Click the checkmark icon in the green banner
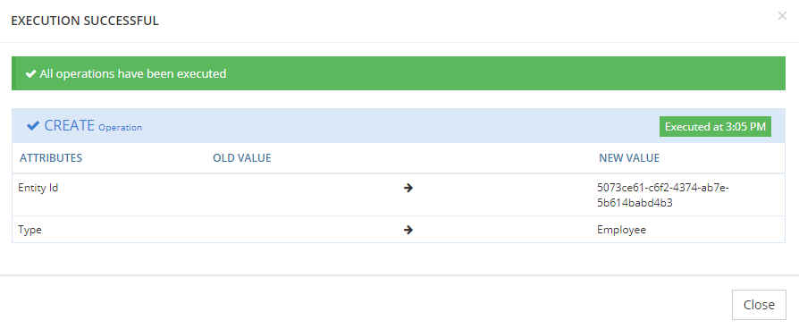This screenshot has height=329, width=799. 30,74
